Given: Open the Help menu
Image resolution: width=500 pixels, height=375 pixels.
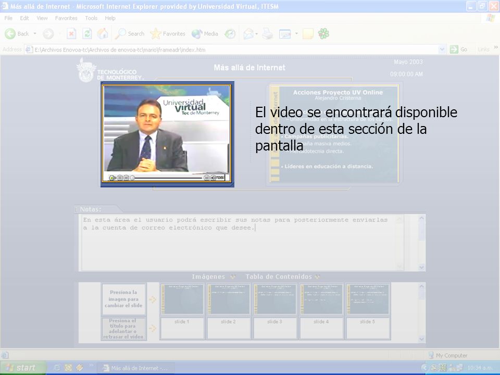Looking at the screenshot, I should pyautogui.click(x=110, y=18).
